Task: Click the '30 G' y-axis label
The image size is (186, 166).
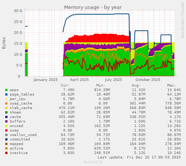Action: (18, 11)
